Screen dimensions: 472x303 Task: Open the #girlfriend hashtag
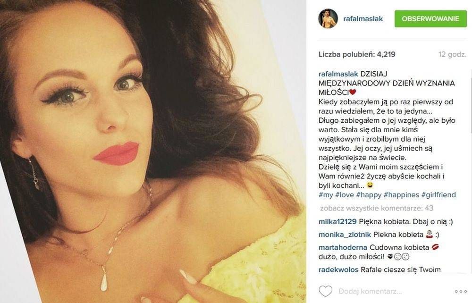click(x=438, y=195)
